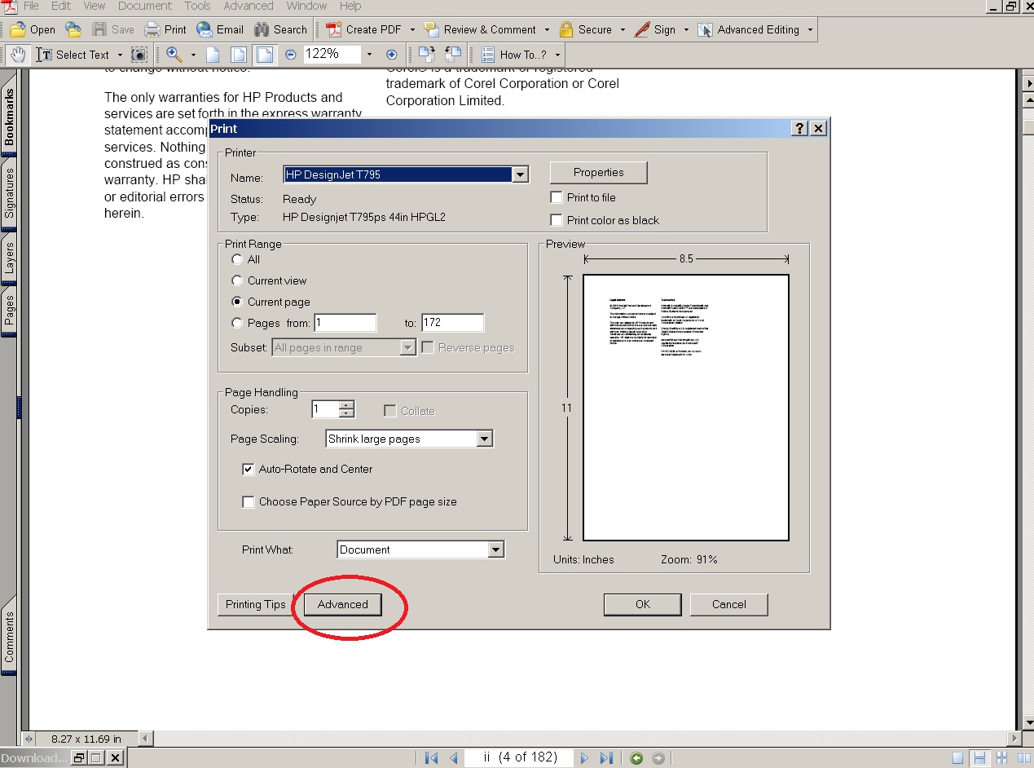
Task: Click the Pages from input field
Action: click(345, 323)
